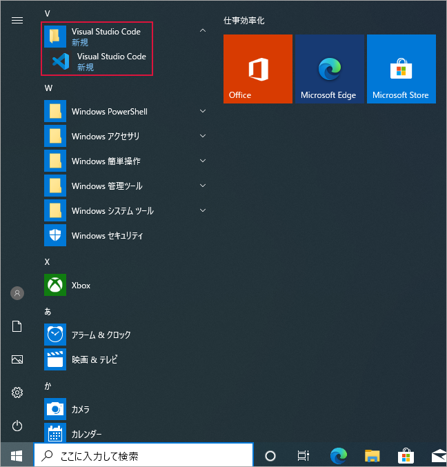Open Settings gear in the sidebar
The width and height of the screenshot is (447, 467).
pos(17,393)
